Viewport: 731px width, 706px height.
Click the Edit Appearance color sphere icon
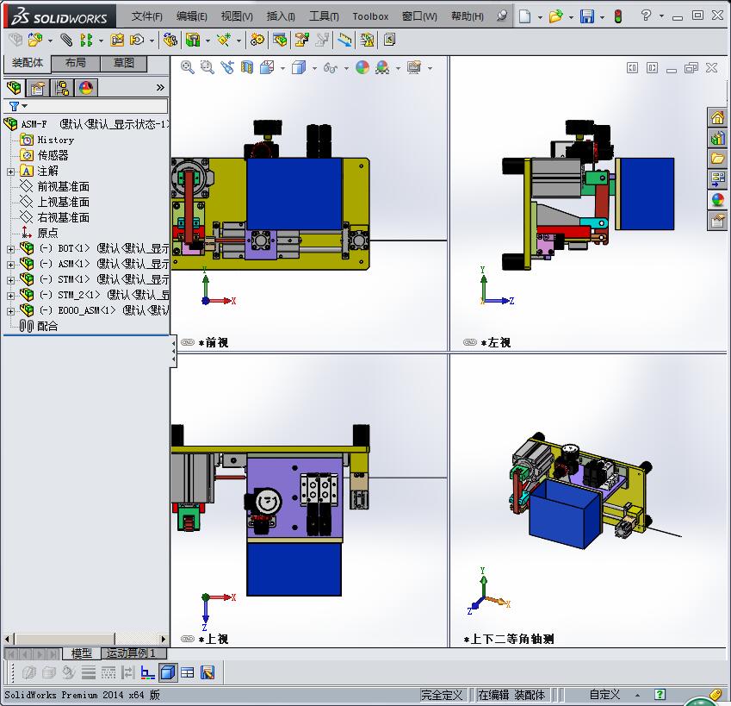point(362,67)
